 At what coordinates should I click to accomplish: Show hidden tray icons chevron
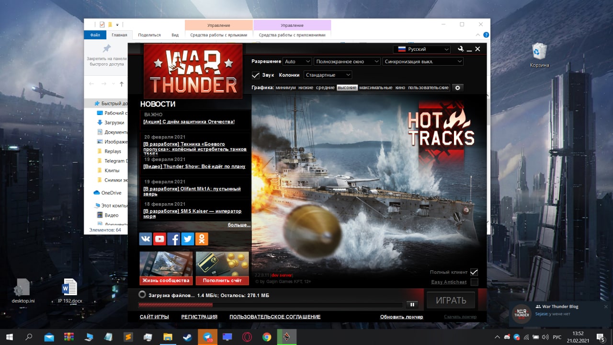click(x=497, y=337)
